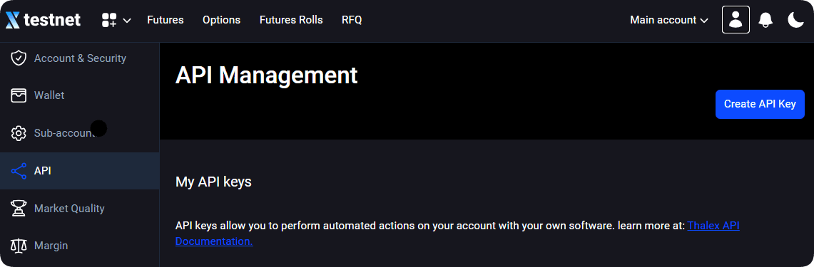Click the Margin scales icon

(x=19, y=245)
